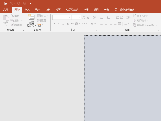
Task: Click the Section (节) icon
Action: tap(41, 25)
